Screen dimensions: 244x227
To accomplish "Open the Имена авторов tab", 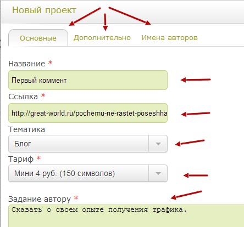I will (x=170, y=38).
